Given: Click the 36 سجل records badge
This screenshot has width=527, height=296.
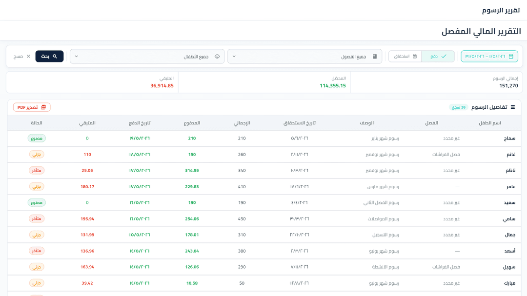Looking at the screenshot, I should (458, 107).
